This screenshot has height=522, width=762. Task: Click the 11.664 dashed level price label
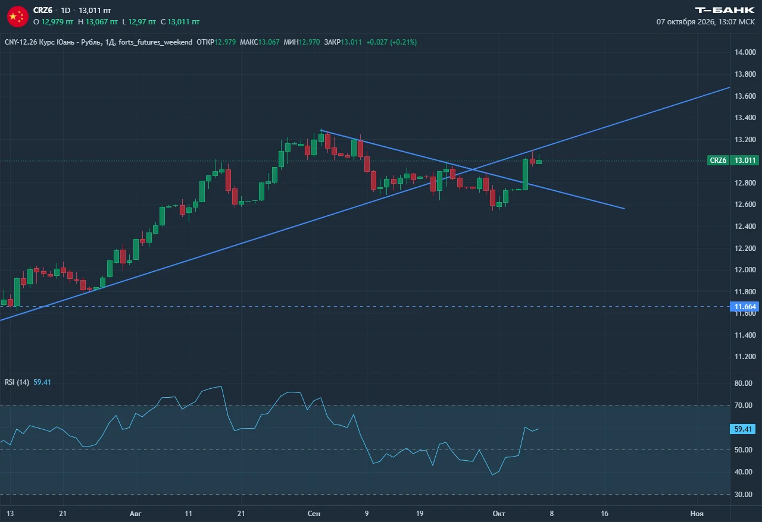pyautogui.click(x=746, y=307)
